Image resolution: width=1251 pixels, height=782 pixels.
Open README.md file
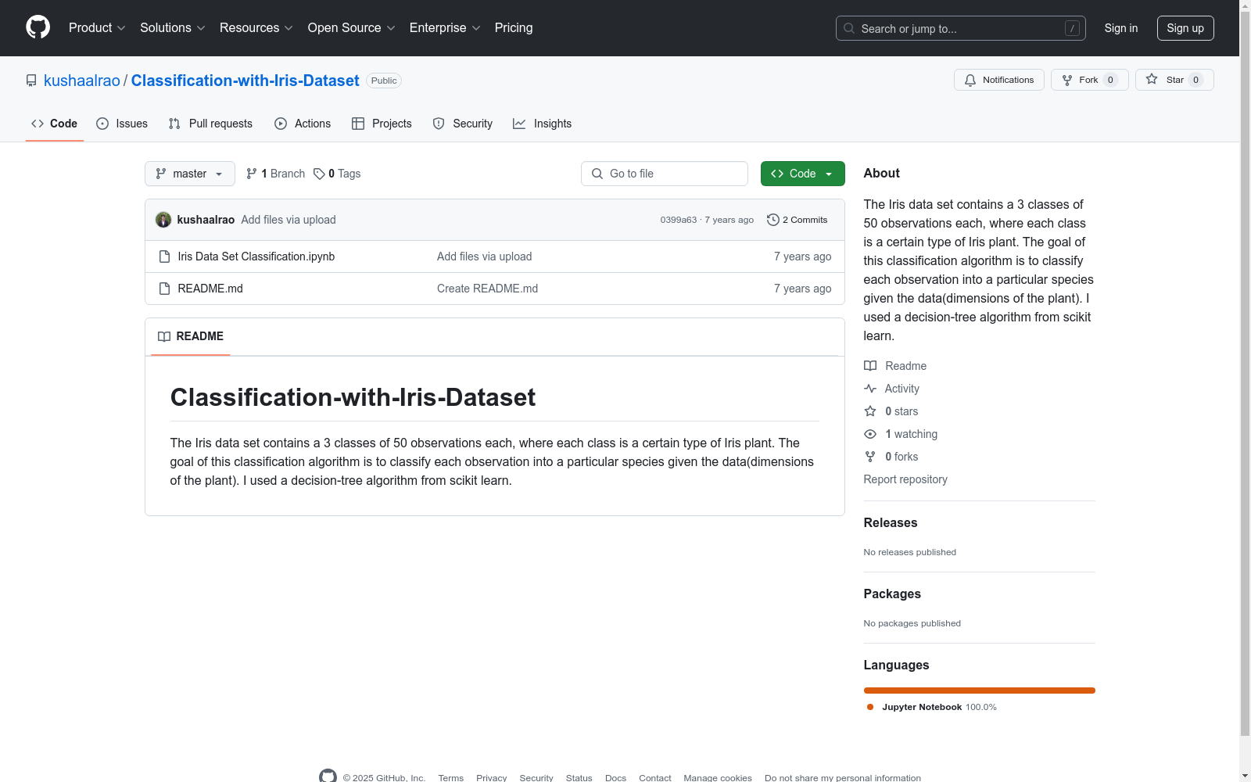210,289
